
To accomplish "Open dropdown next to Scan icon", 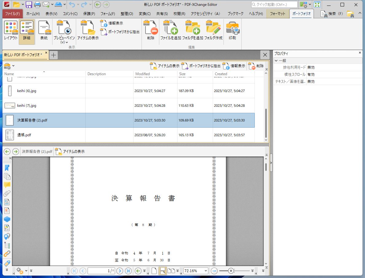I will 64,4.
